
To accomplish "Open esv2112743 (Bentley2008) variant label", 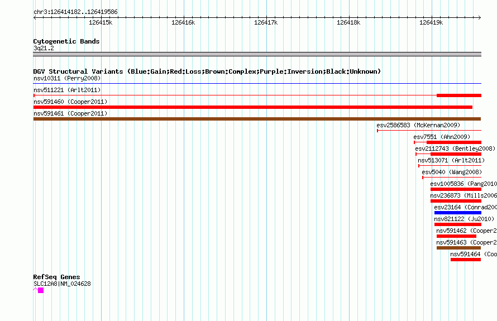I will click(x=455, y=148).
